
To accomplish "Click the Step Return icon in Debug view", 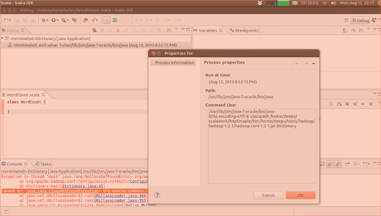I will pyautogui.click(x=151, y=30).
